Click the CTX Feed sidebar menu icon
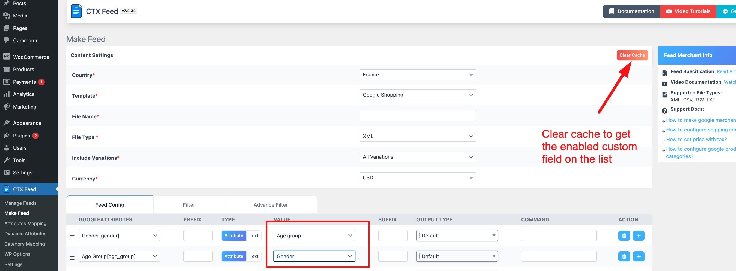 coord(7,189)
